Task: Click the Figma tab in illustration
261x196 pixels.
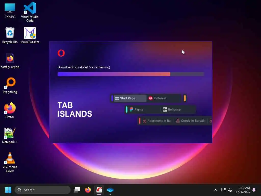Action: coord(144,109)
